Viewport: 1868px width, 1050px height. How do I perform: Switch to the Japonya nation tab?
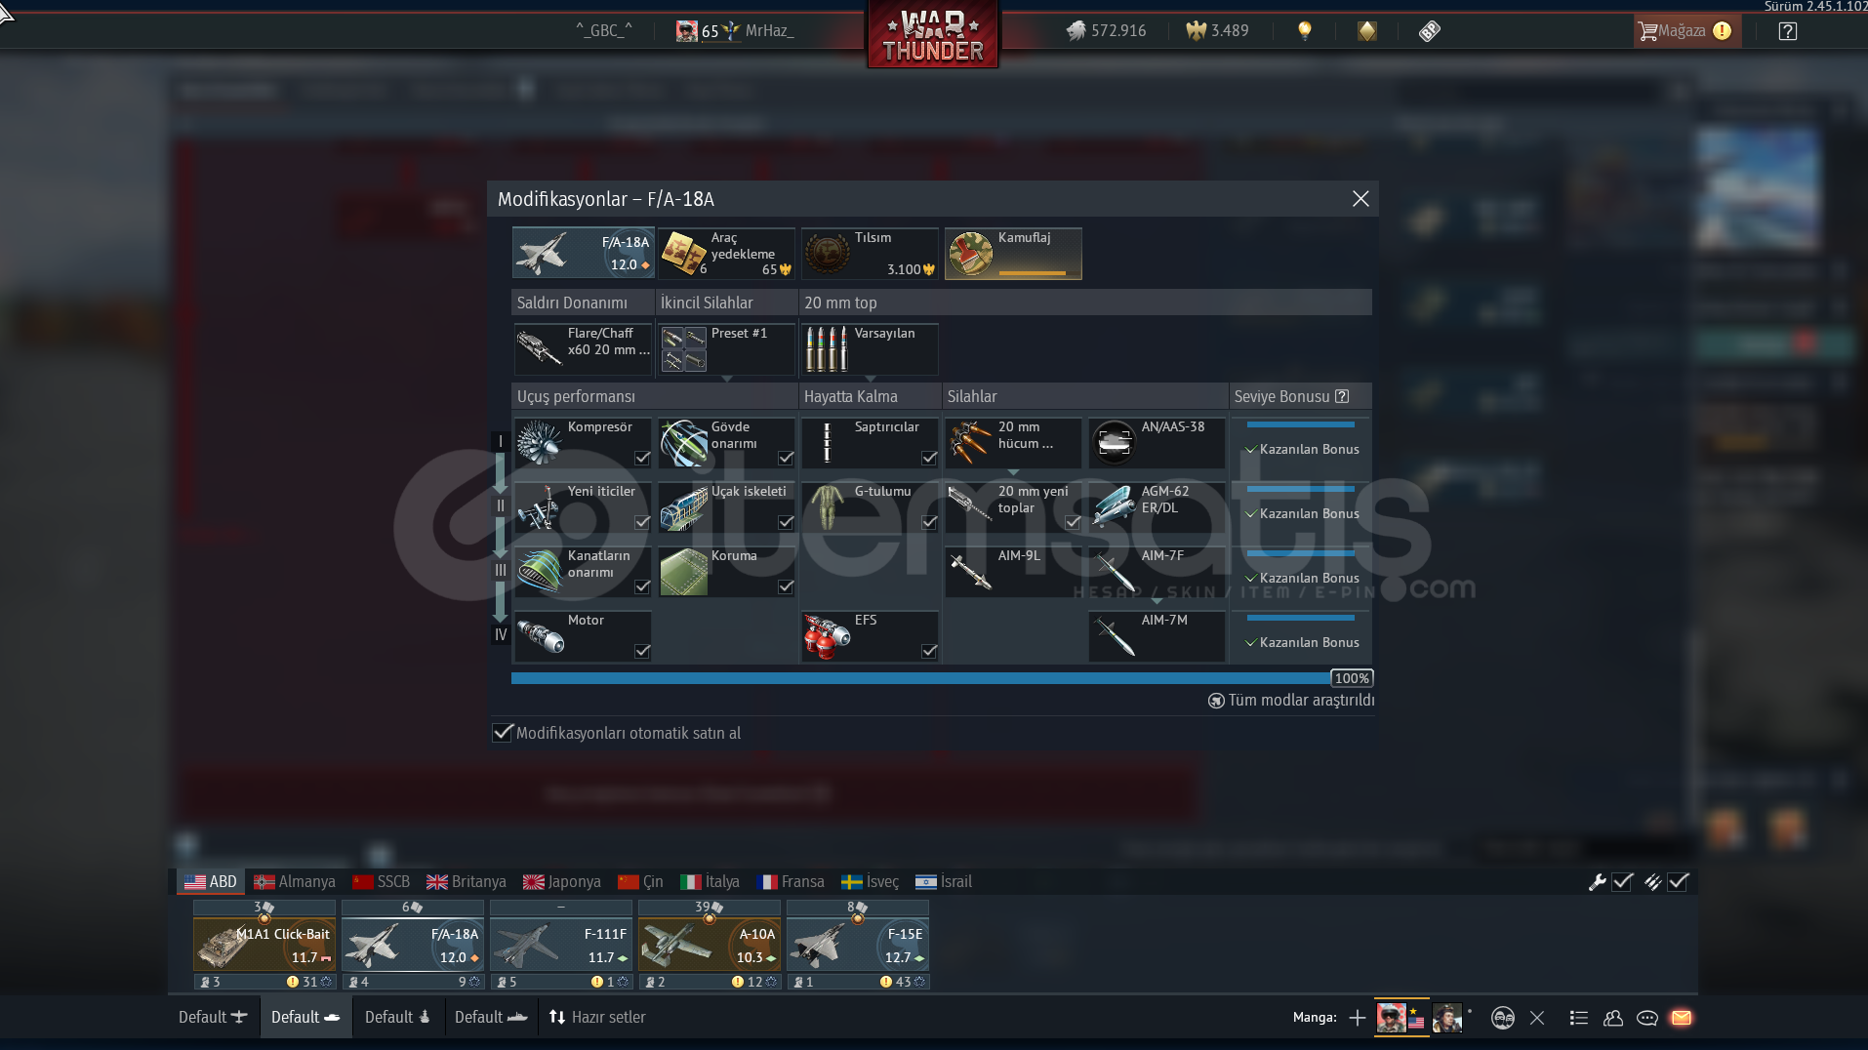tap(562, 882)
